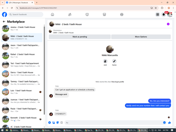
Task: Click message "Can I get an application or schedule a showing"
Action: click(x=75, y=90)
